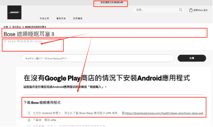Open the 支援主頁 navigation item
This screenshot has width=213, height=127.
pyautogui.click(x=45, y=18)
